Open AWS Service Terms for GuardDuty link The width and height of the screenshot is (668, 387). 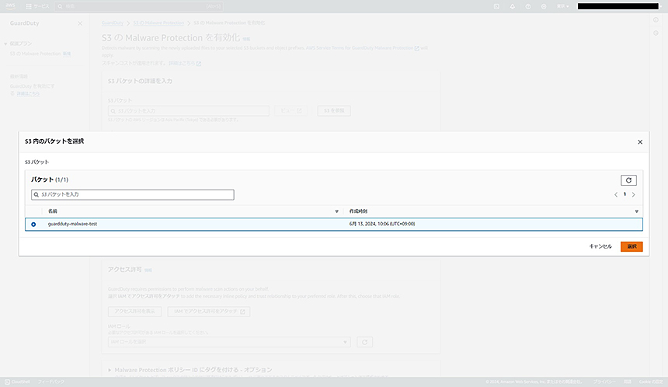[362, 48]
